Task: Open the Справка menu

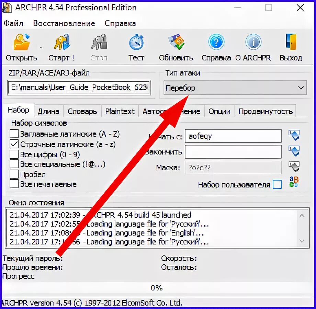Action: [120, 23]
